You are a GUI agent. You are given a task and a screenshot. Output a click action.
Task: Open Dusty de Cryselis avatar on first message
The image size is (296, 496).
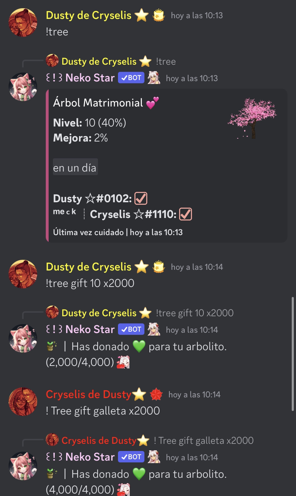point(23,23)
